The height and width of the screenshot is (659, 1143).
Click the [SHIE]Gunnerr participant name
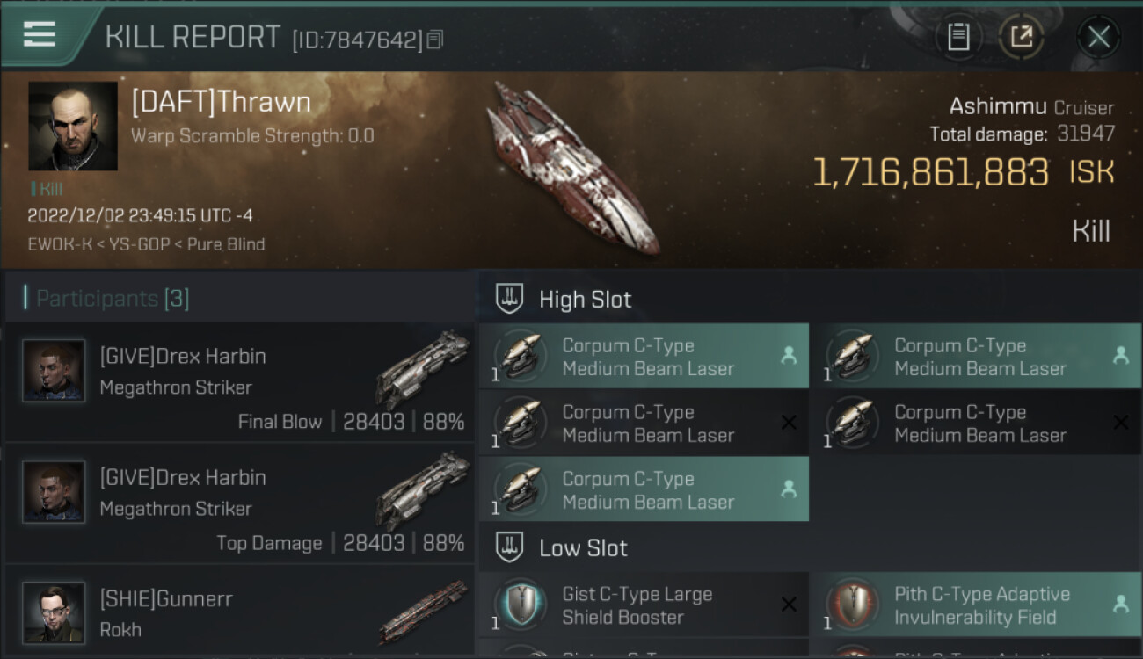tap(166, 599)
